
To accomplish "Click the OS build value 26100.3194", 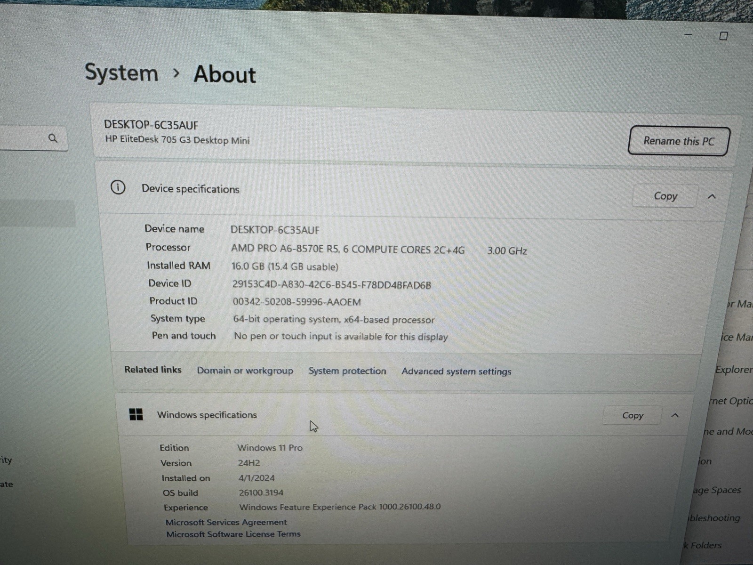I will (x=261, y=492).
